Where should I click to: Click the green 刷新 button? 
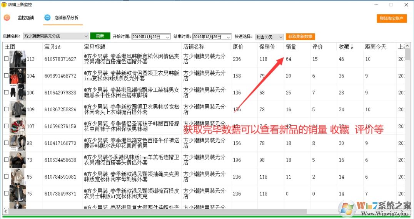(100, 36)
